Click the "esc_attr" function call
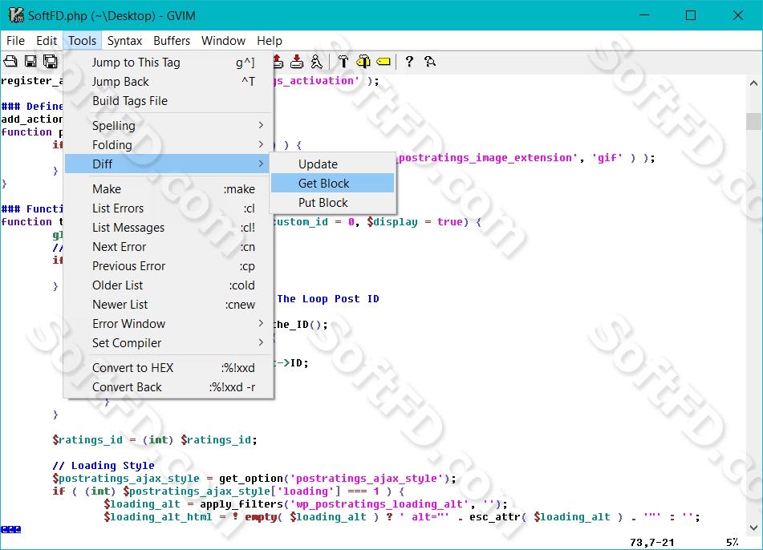 coord(495,517)
